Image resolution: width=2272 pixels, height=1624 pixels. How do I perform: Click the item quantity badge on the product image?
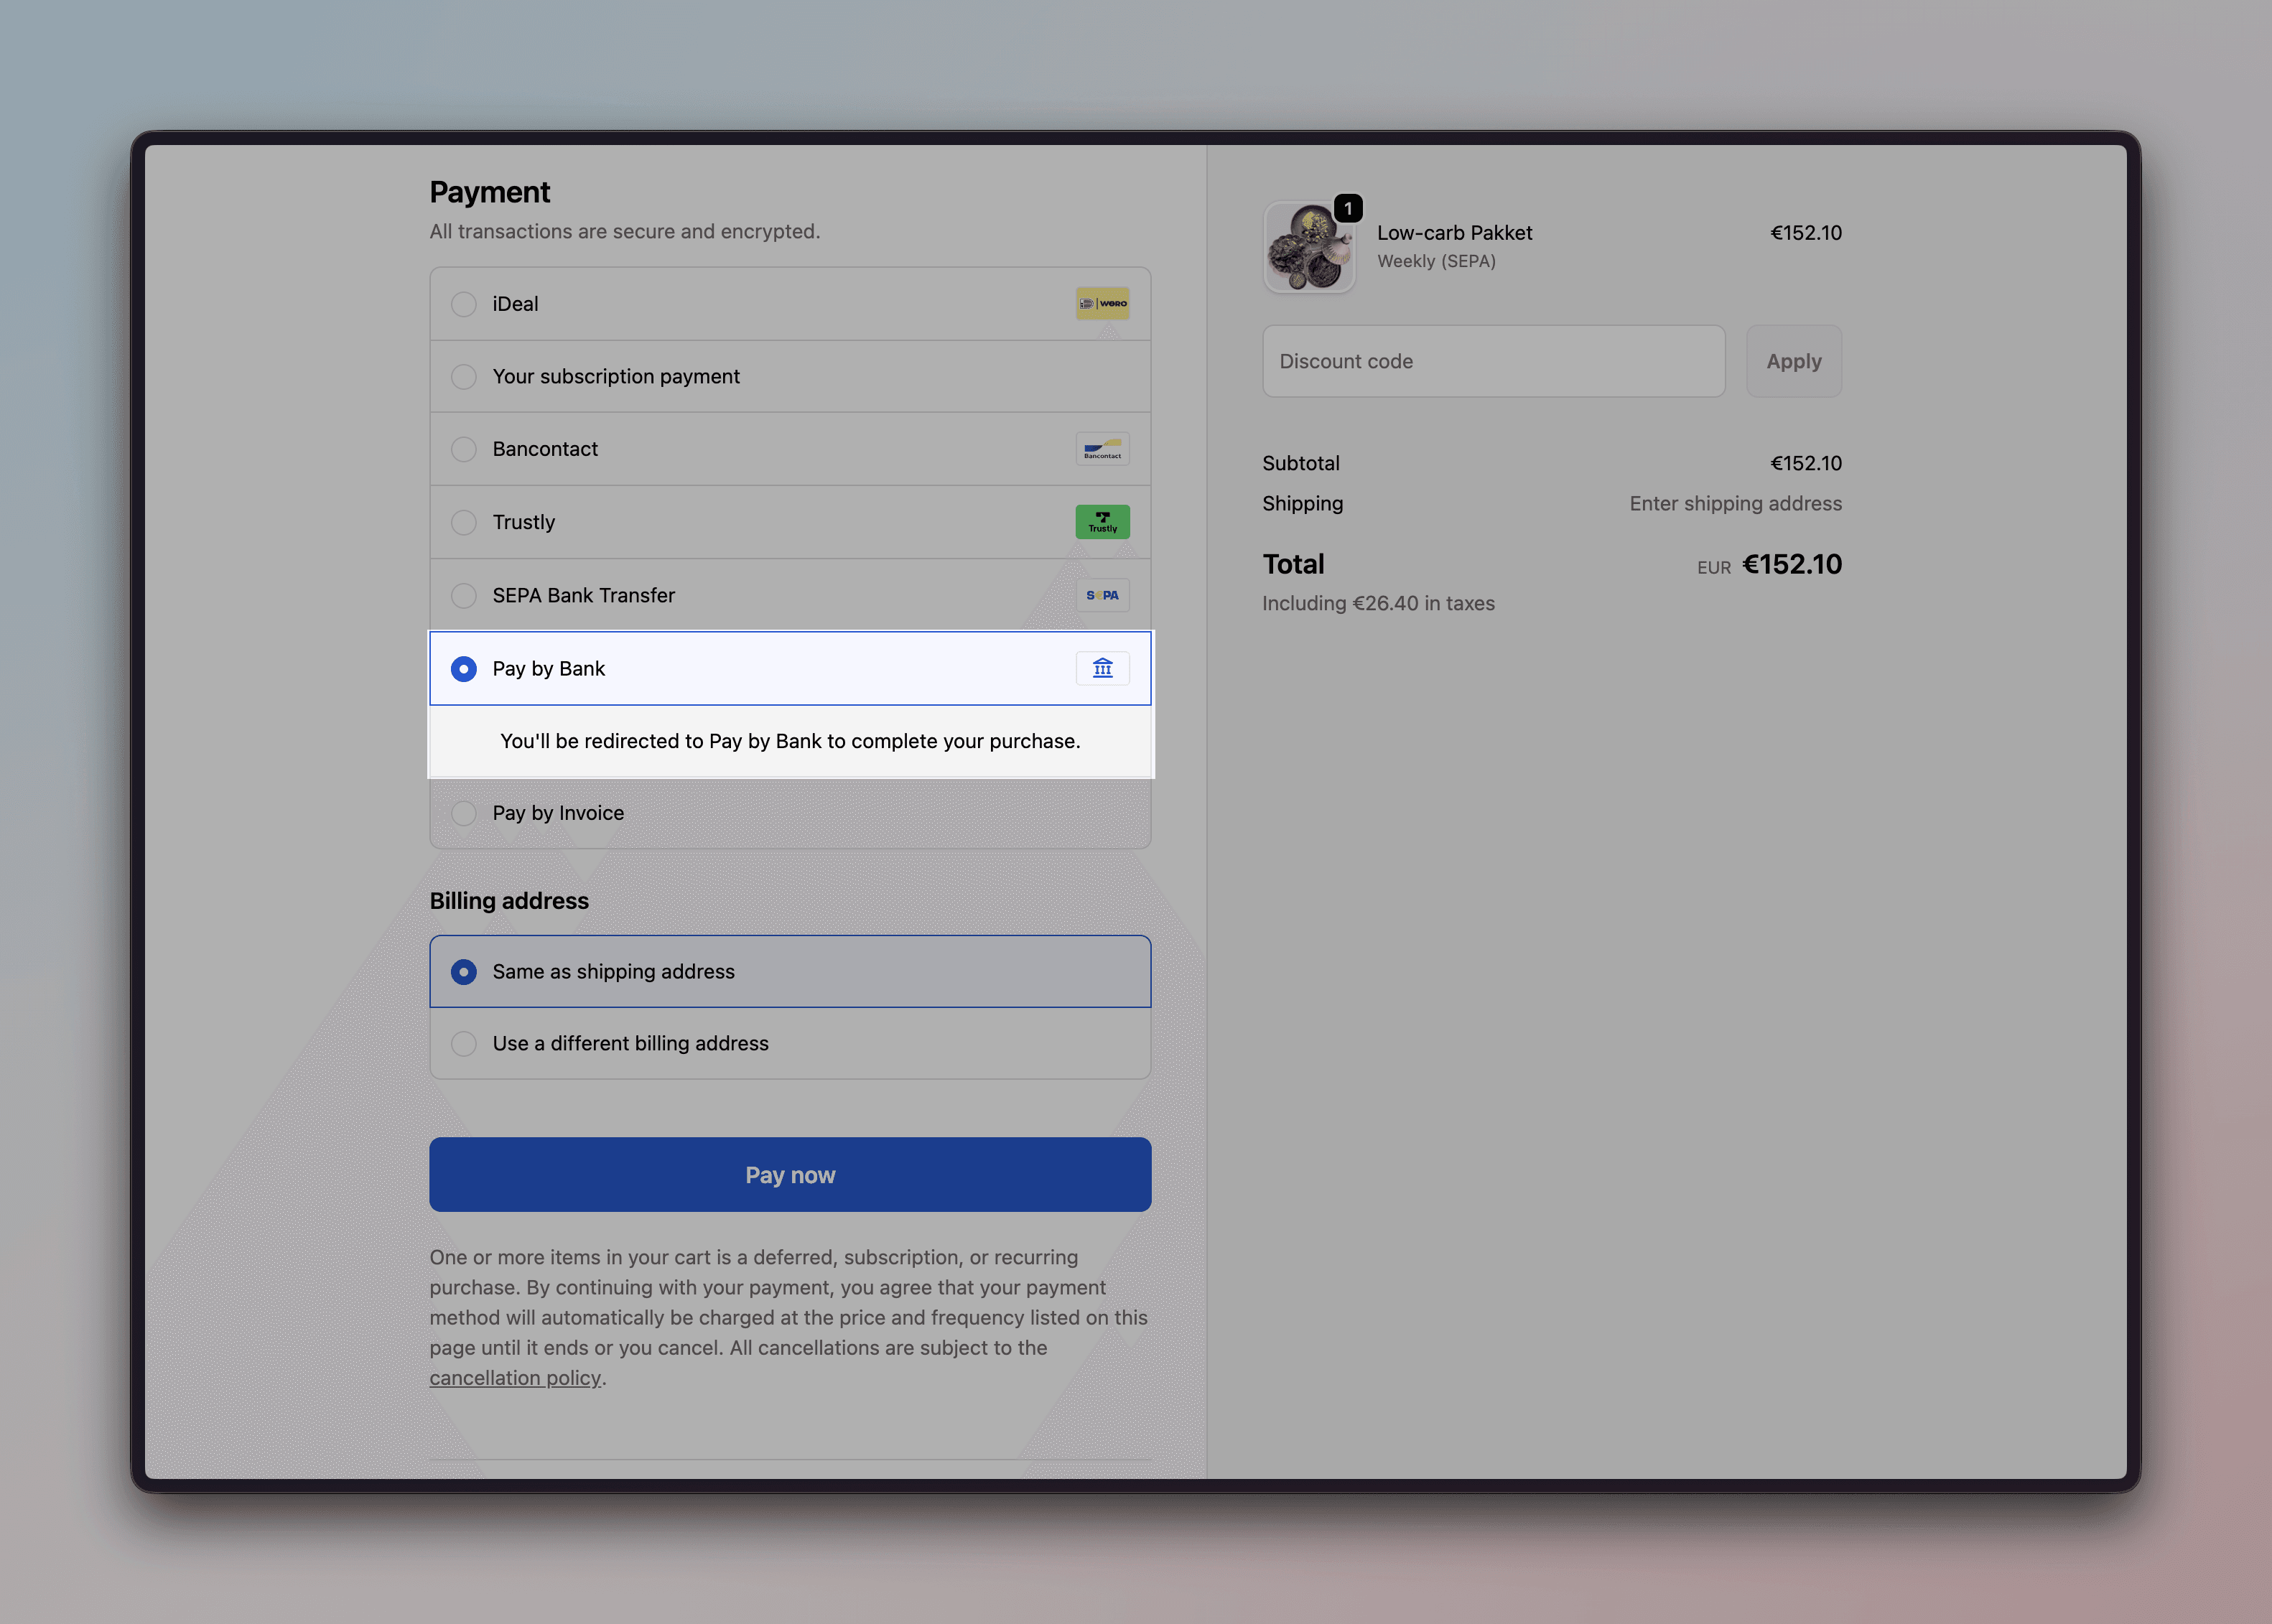1348,208
